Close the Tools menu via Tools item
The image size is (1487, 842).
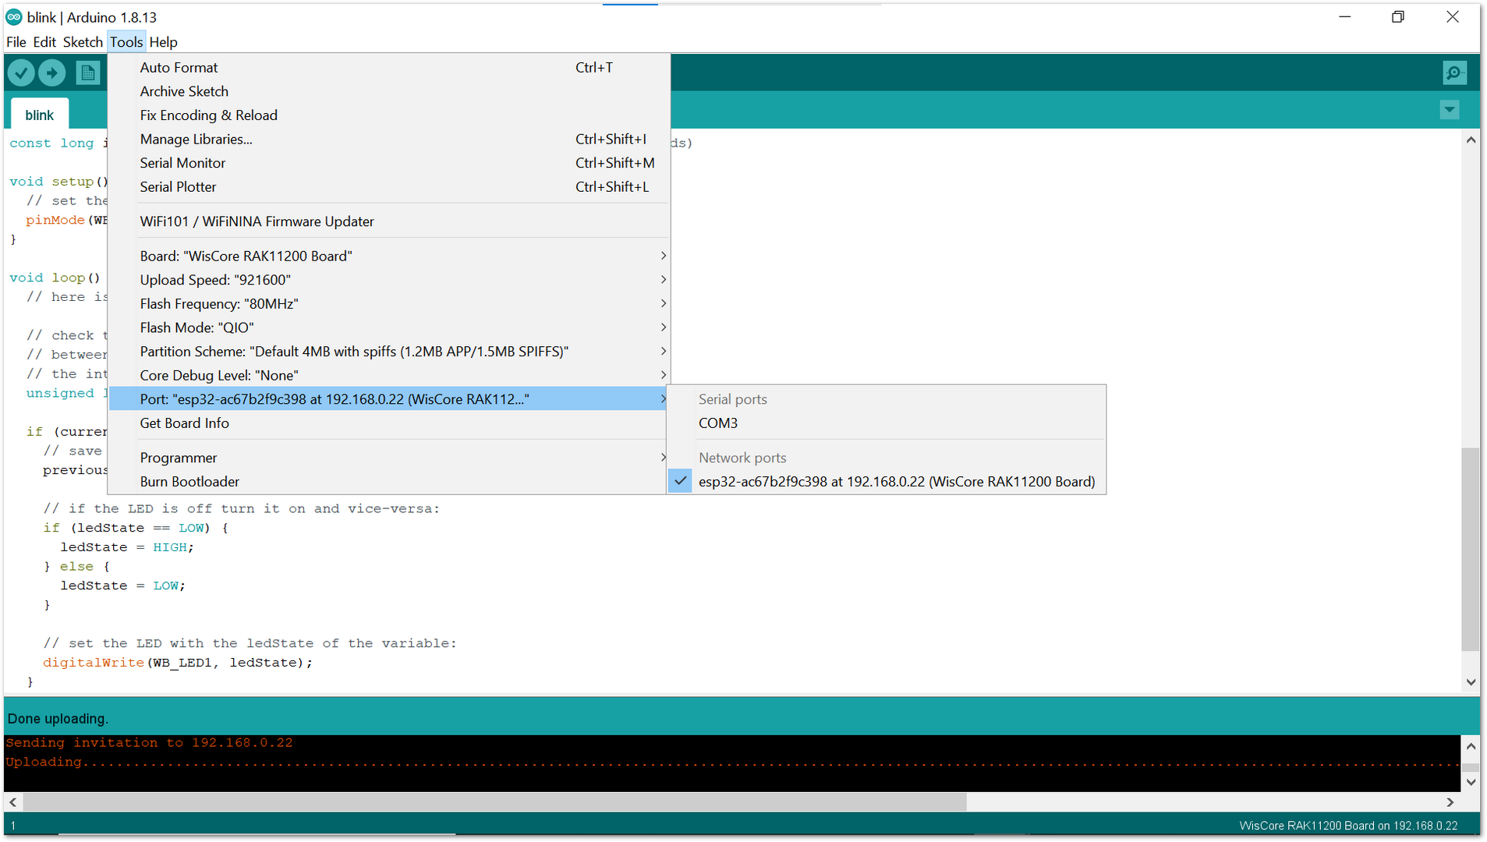(126, 42)
